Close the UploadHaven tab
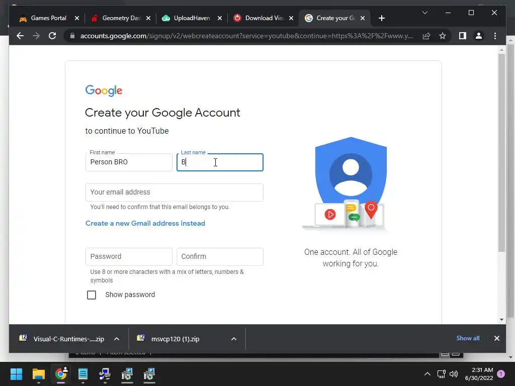 [x=220, y=18]
